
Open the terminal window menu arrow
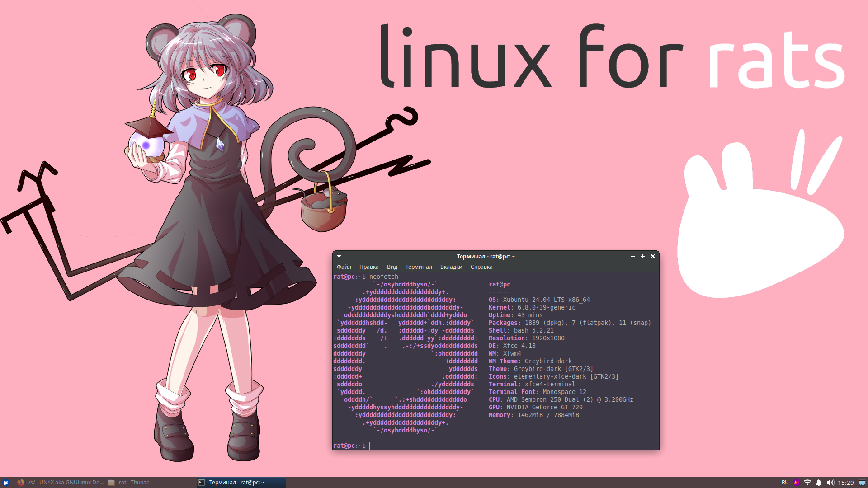point(339,256)
